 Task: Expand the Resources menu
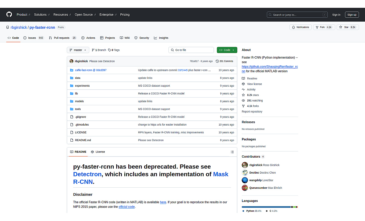(x=62, y=15)
